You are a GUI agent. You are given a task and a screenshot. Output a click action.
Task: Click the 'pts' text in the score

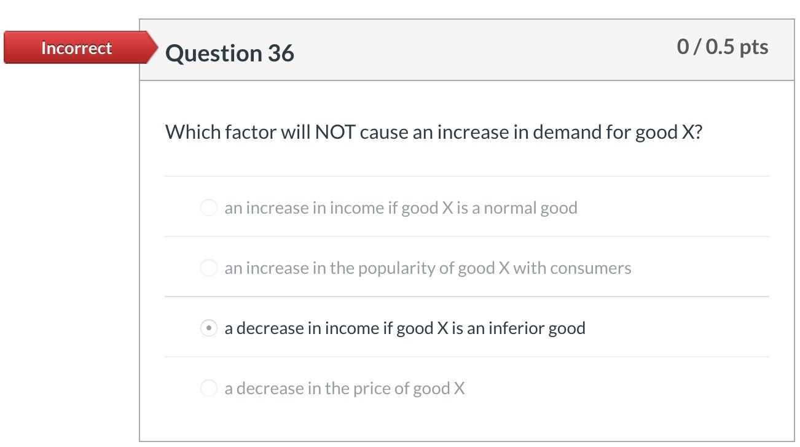point(754,47)
